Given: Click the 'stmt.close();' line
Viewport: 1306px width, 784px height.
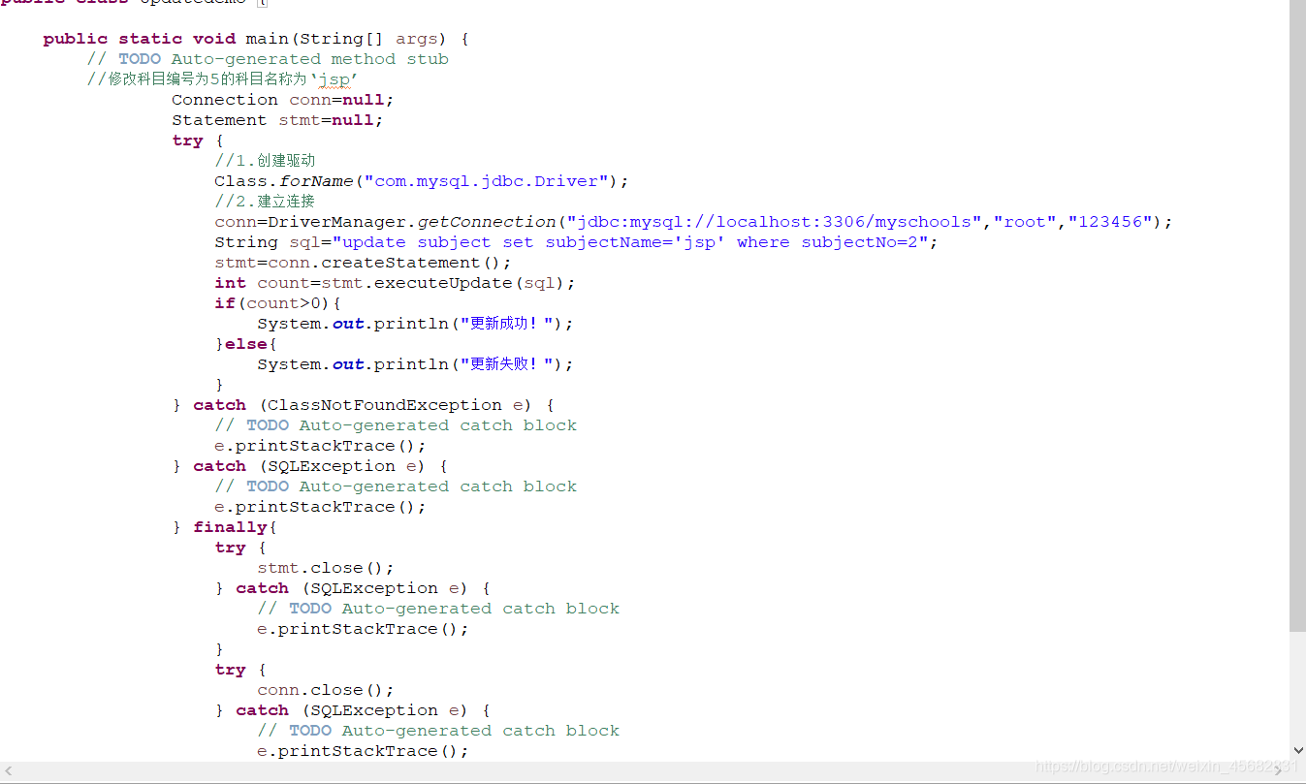Looking at the screenshot, I should (325, 568).
